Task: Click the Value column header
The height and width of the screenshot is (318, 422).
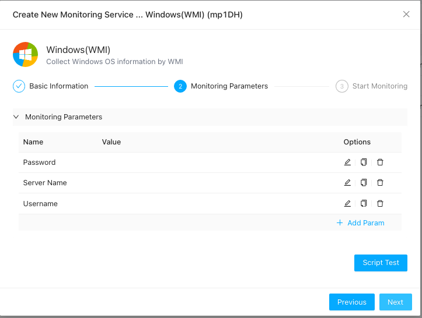Action: coord(111,142)
